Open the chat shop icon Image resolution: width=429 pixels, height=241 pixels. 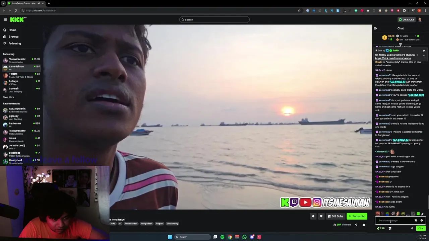click(390, 228)
